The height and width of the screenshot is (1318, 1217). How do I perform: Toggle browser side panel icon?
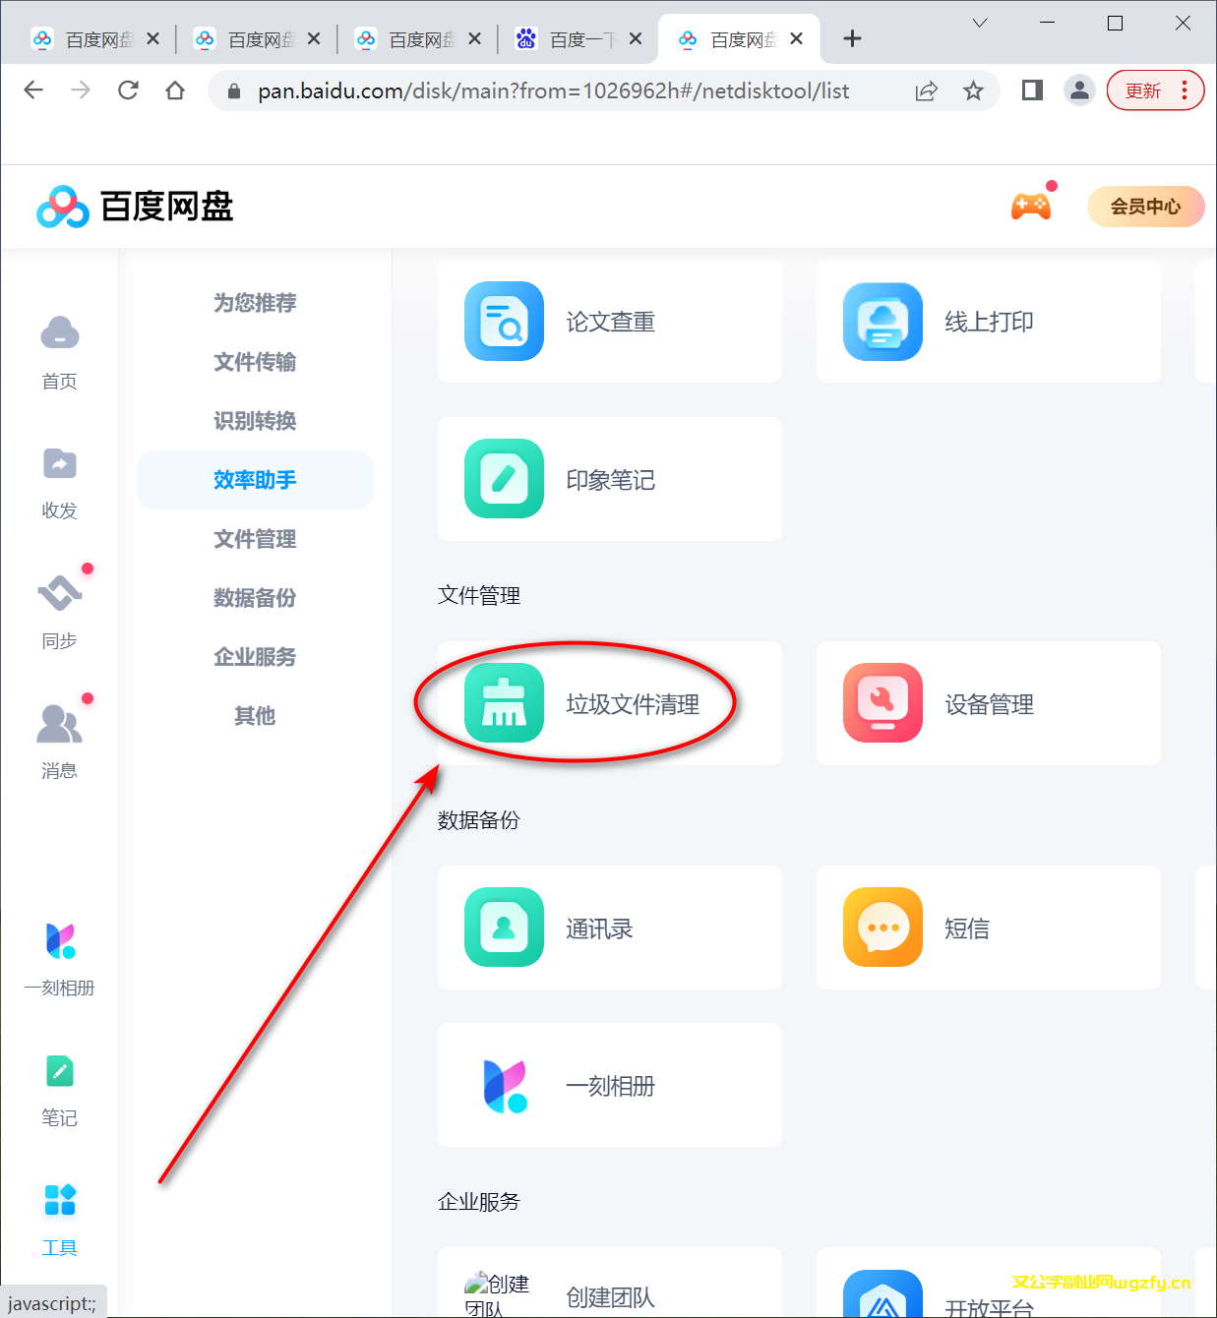pyautogui.click(x=1032, y=90)
